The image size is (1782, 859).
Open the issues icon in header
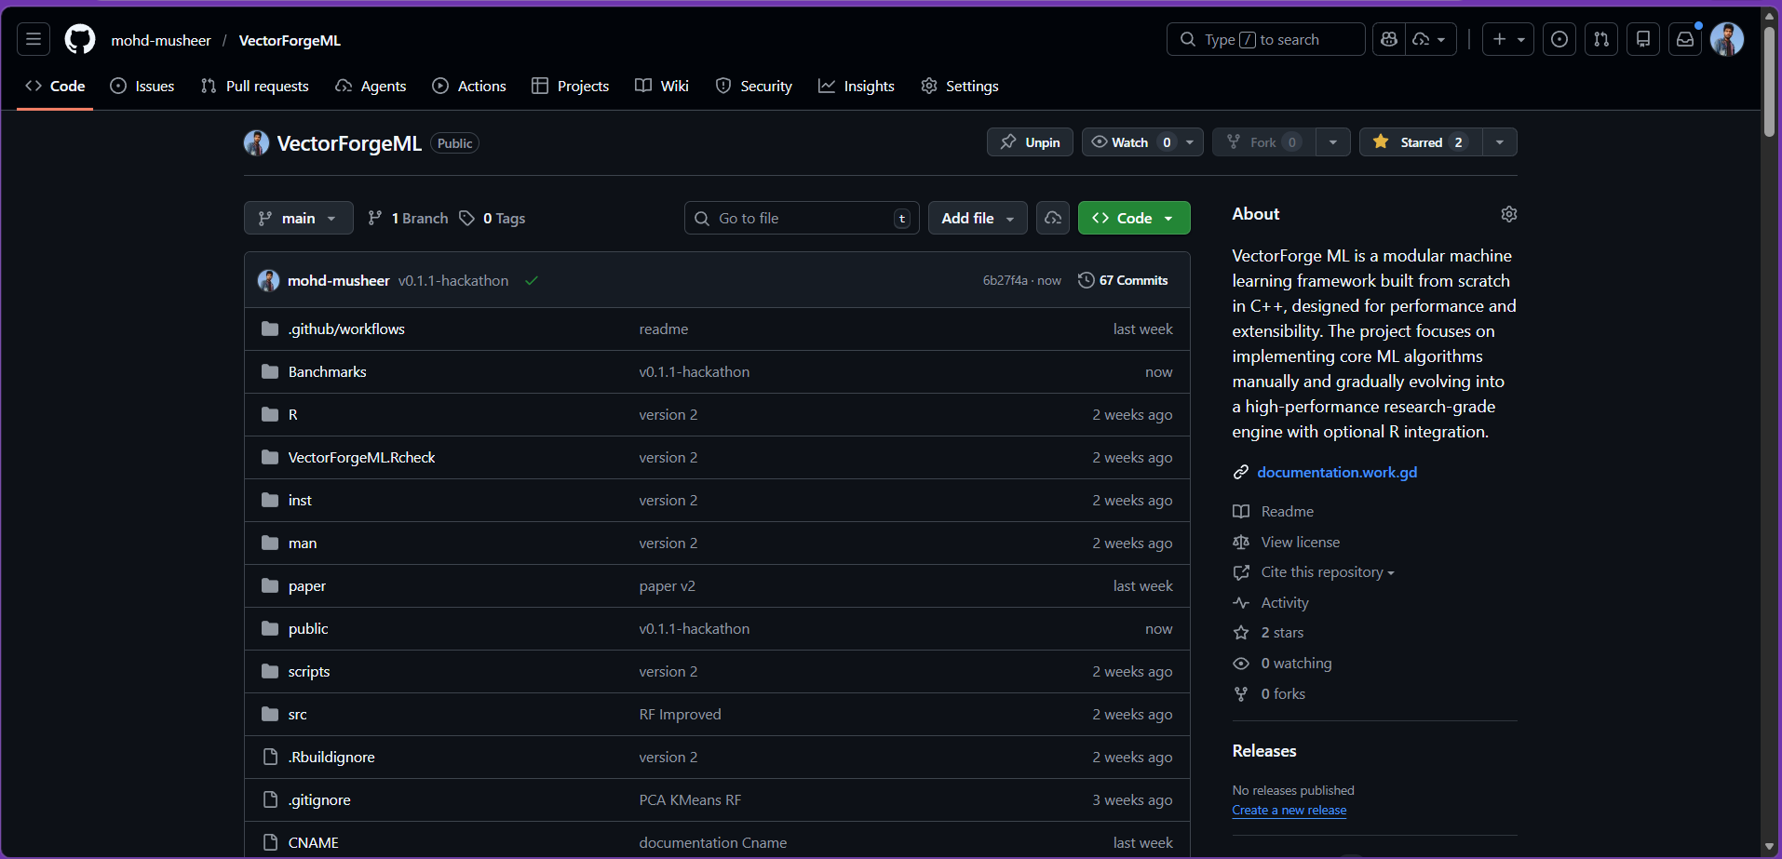(x=1559, y=39)
